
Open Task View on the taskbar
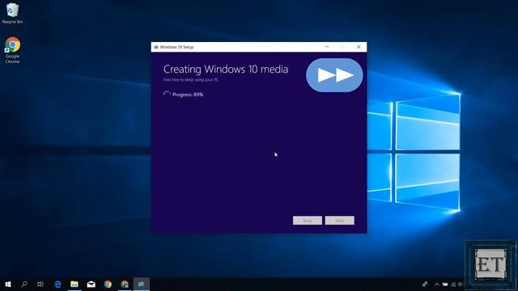click(x=40, y=284)
